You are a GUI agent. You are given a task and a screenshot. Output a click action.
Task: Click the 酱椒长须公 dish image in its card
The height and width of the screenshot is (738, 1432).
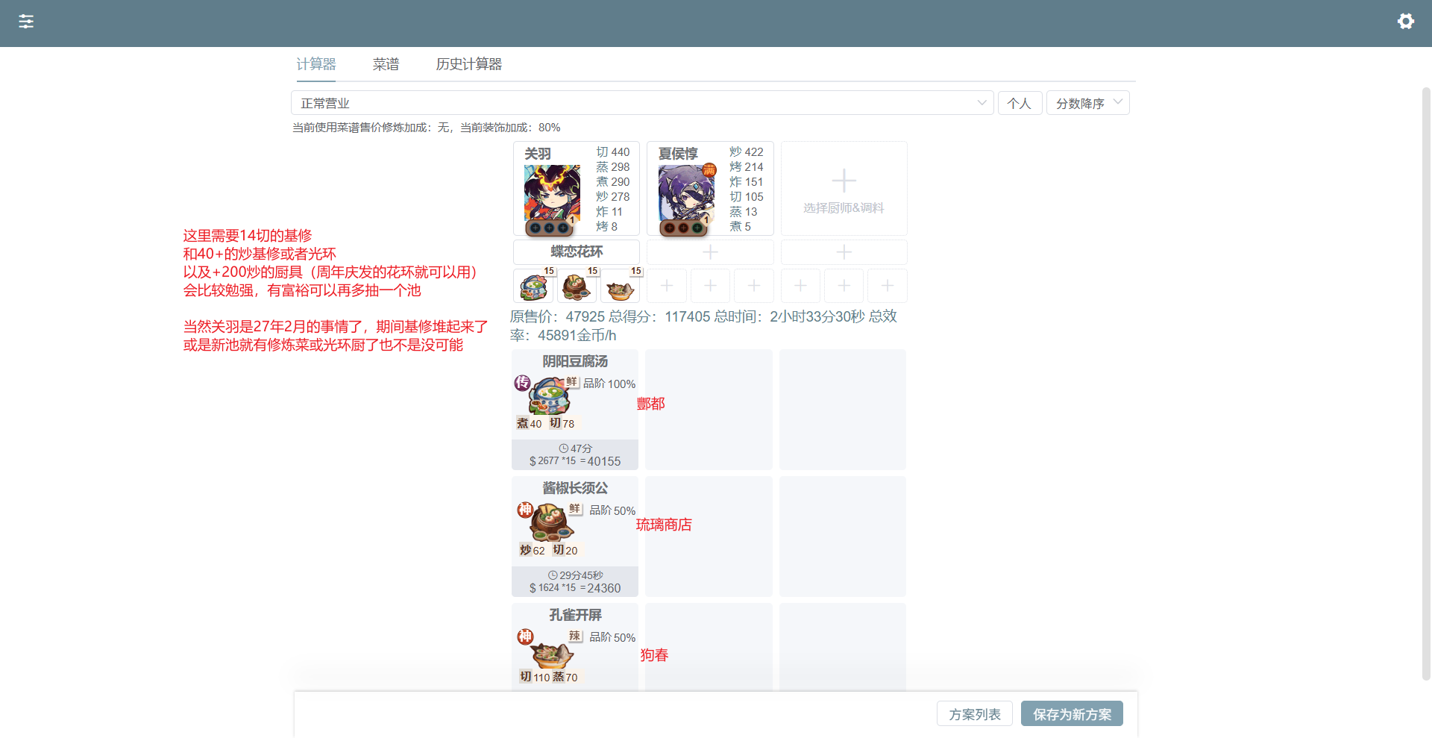(x=551, y=522)
